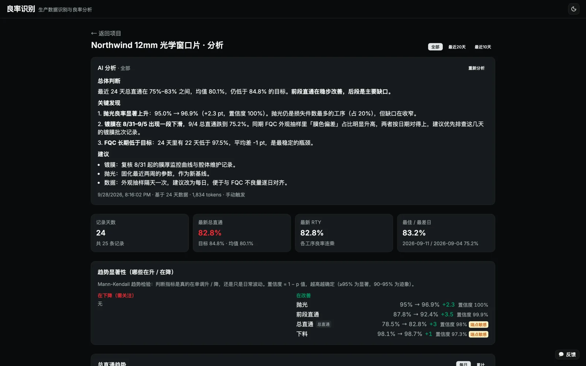Select the 全部 time range tab
The image size is (586, 366).
pyautogui.click(x=435, y=47)
